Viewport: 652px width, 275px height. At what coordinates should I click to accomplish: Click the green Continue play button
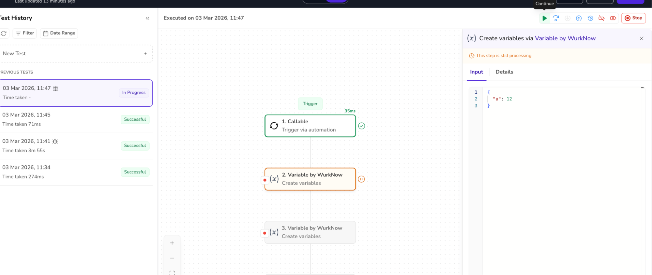click(x=544, y=18)
